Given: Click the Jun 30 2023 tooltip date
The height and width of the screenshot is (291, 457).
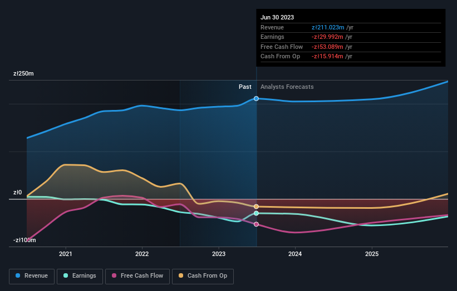Looking at the screenshot, I should [277, 17].
